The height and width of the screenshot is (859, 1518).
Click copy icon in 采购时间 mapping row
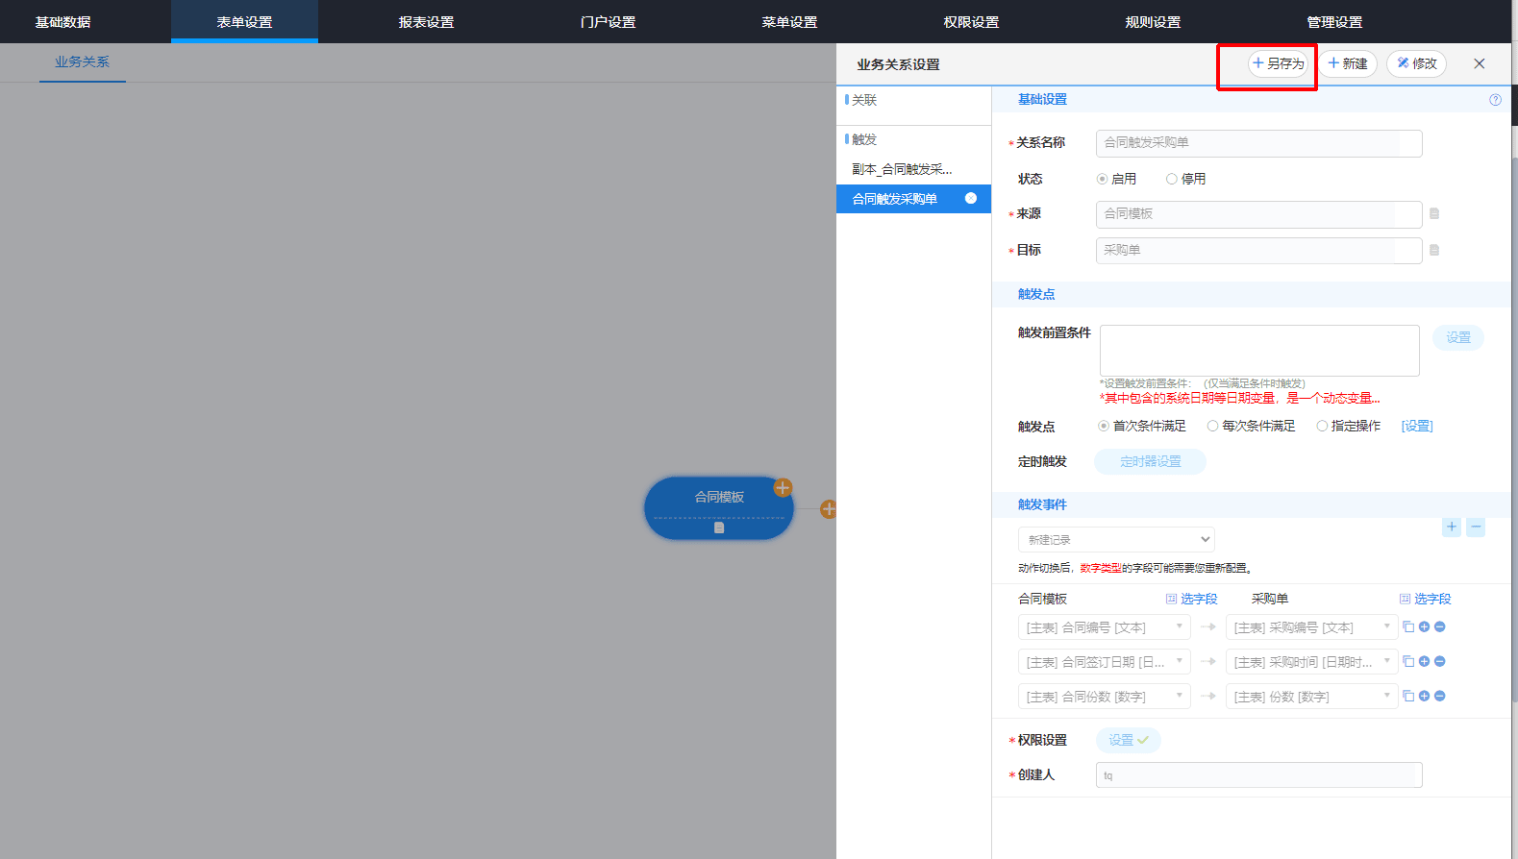pyautogui.click(x=1408, y=661)
